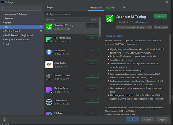Click the help question mark button

(5, 119)
